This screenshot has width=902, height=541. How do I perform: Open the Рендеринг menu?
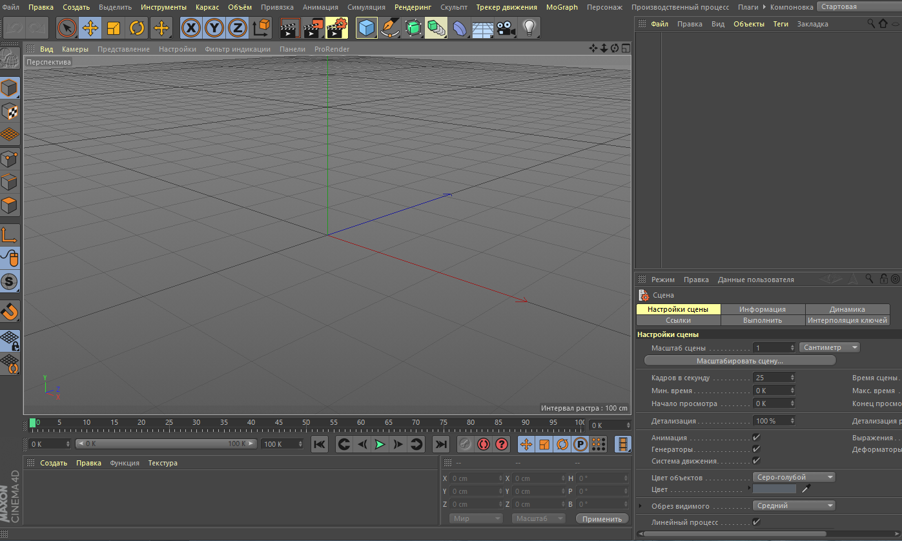pyautogui.click(x=413, y=7)
